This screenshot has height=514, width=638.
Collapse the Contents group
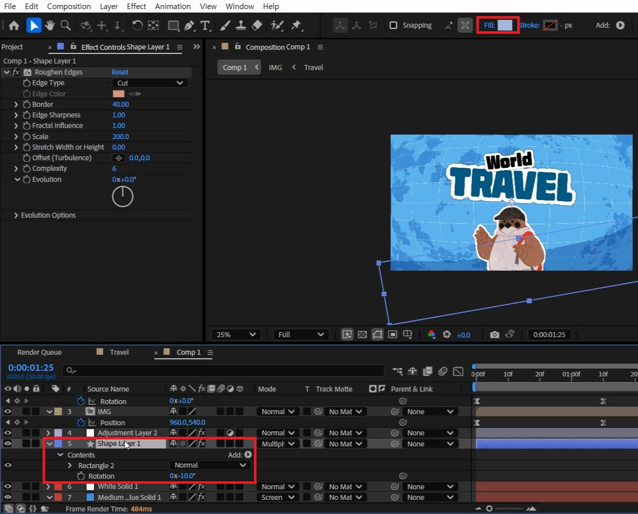(61, 455)
